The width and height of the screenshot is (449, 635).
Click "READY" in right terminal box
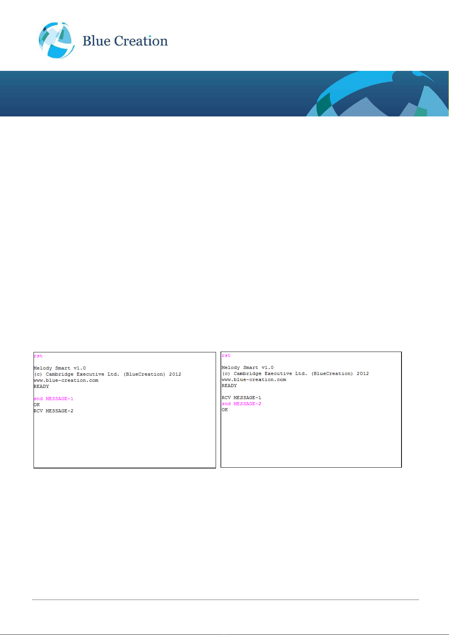(229, 386)
